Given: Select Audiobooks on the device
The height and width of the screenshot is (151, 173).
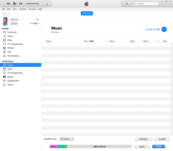Looking at the screenshot, I should click(21, 81).
